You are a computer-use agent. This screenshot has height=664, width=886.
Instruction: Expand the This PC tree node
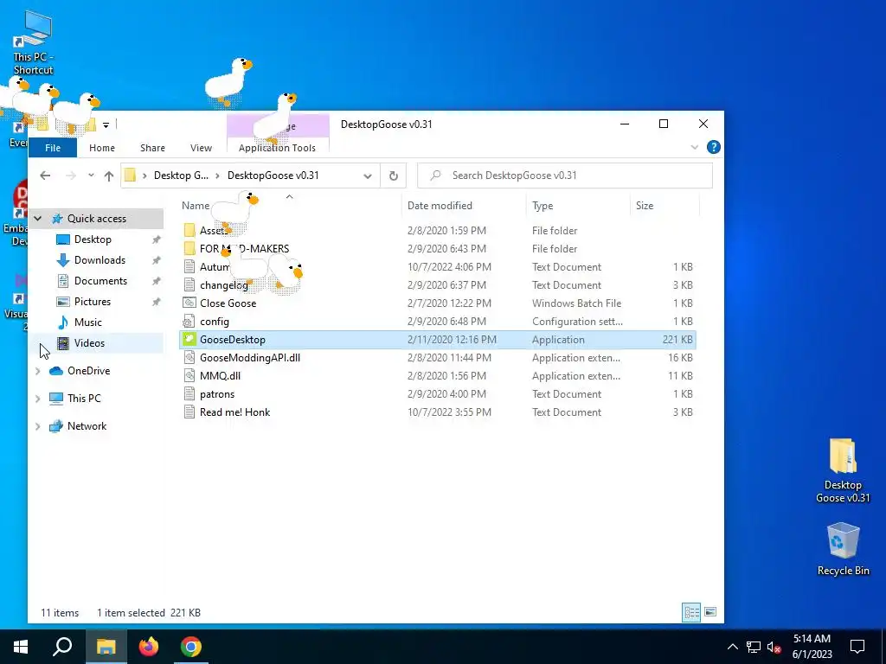(38, 399)
